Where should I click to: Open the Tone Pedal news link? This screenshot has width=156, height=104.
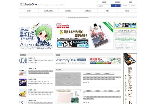click(41, 61)
